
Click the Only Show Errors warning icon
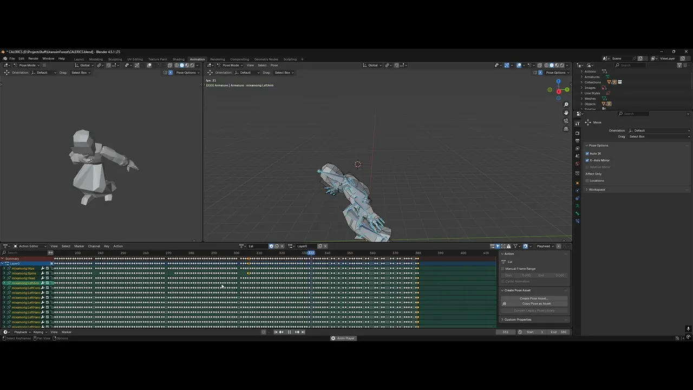(508, 246)
